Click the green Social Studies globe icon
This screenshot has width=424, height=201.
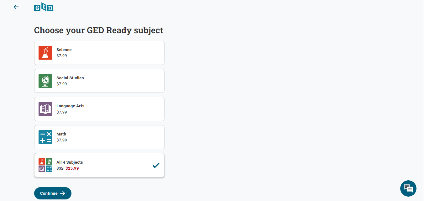(x=45, y=81)
